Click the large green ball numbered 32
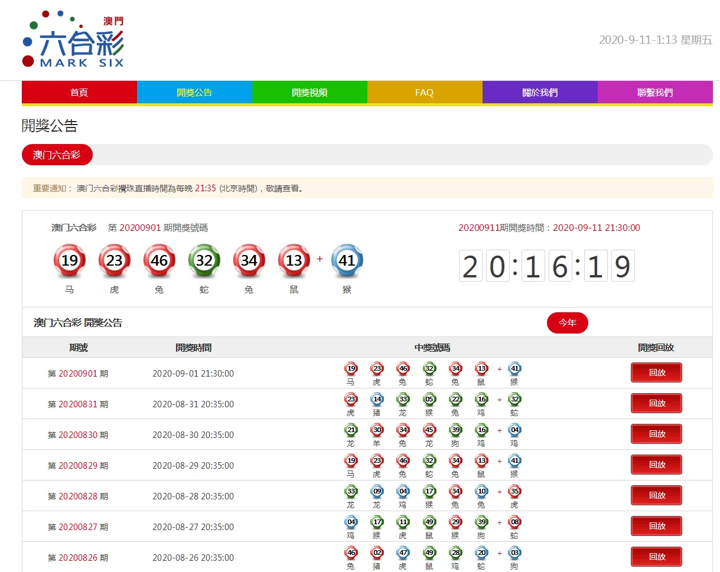720x572 pixels. point(204,260)
